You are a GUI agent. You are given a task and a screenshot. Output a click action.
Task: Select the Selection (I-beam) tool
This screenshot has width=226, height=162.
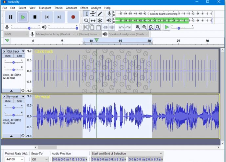[x=86, y=14]
